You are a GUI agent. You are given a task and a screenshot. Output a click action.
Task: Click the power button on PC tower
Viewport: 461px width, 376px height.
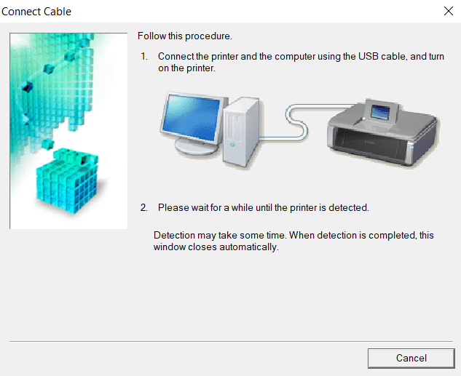(x=233, y=145)
